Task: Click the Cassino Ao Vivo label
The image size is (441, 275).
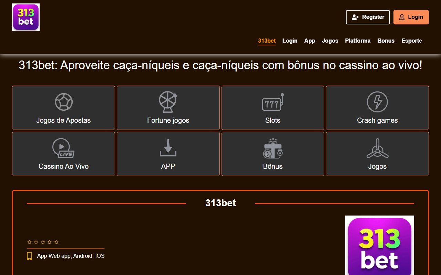Action: click(63, 166)
